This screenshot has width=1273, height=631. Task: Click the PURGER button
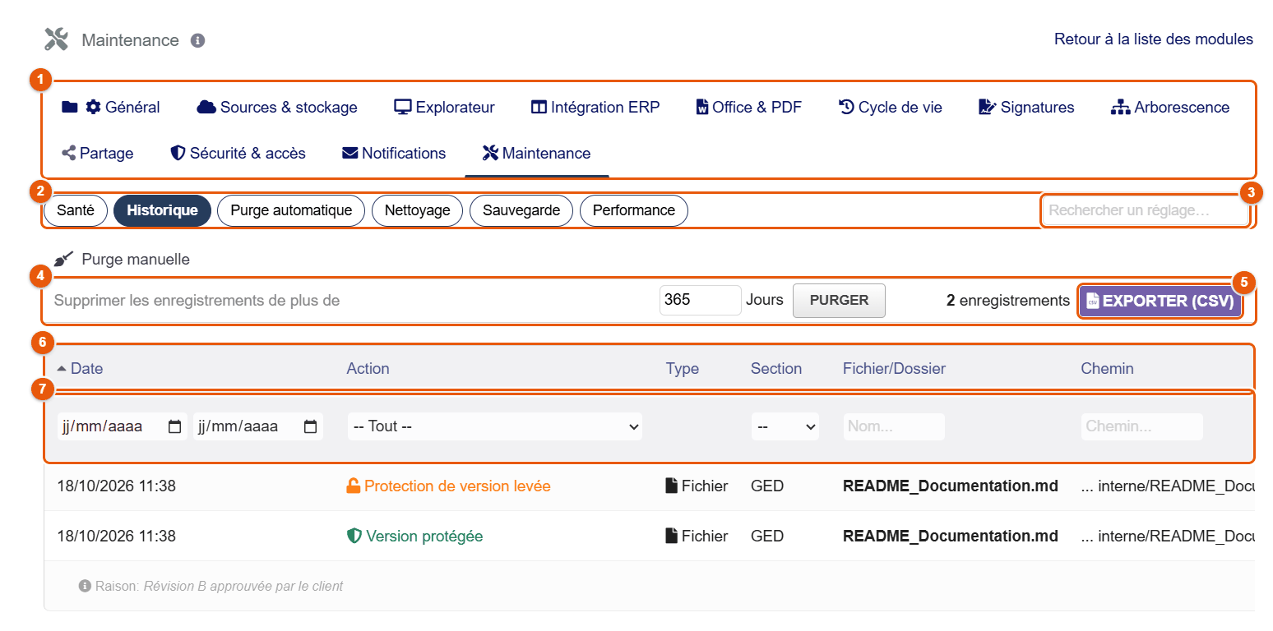coord(839,301)
